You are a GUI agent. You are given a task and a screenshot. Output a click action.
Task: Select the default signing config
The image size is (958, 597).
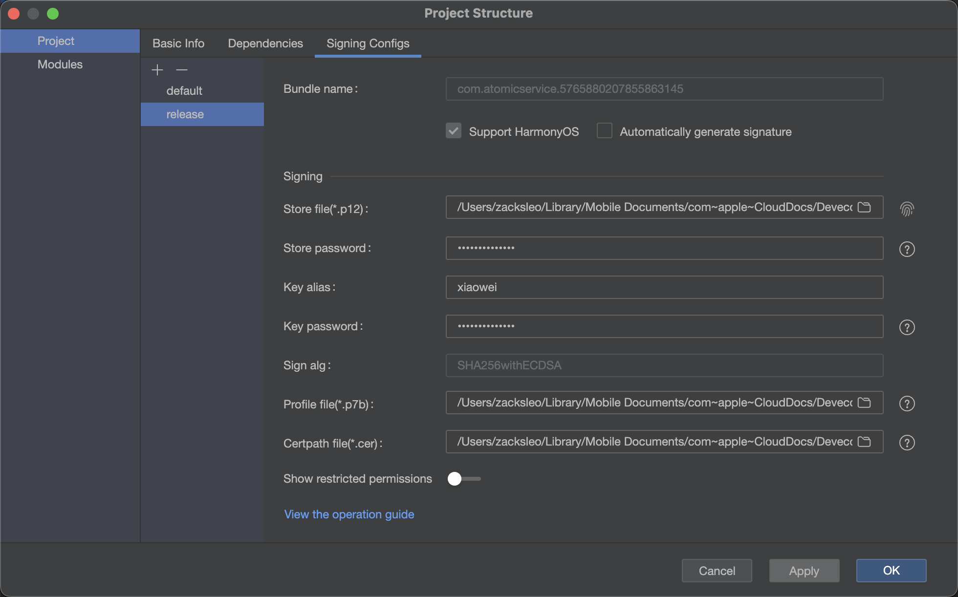[184, 91]
